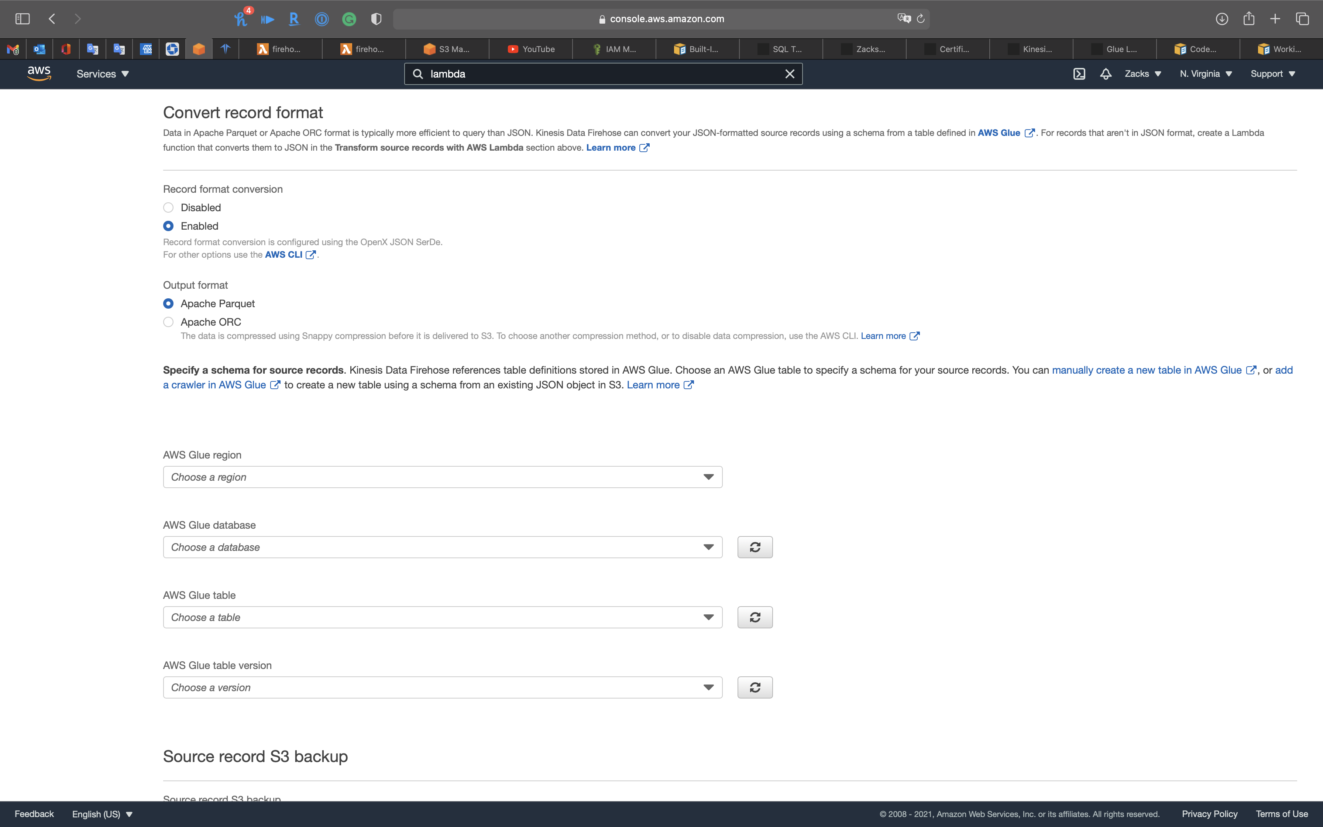Clear the lambda search text
The image size is (1323, 827).
tap(790, 74)
